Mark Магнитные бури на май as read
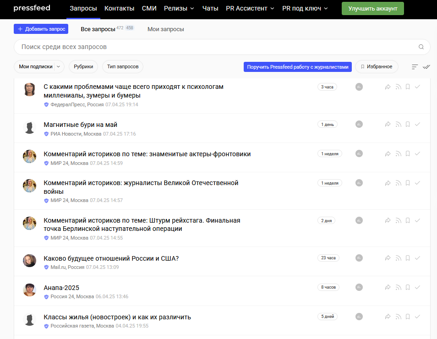 point(417,124)
